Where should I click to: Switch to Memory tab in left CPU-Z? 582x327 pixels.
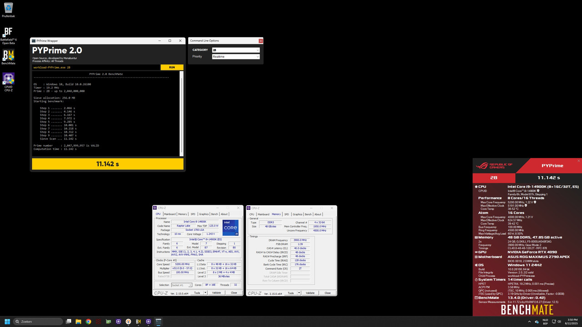[x=183, y=214]
